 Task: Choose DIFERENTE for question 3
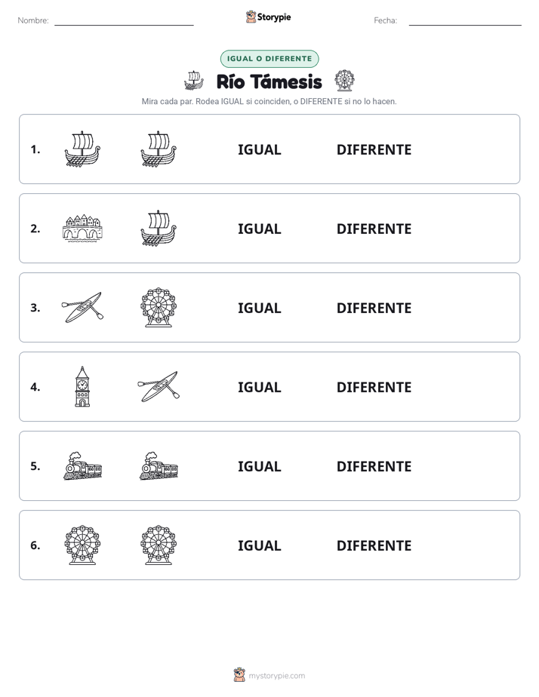374,308
